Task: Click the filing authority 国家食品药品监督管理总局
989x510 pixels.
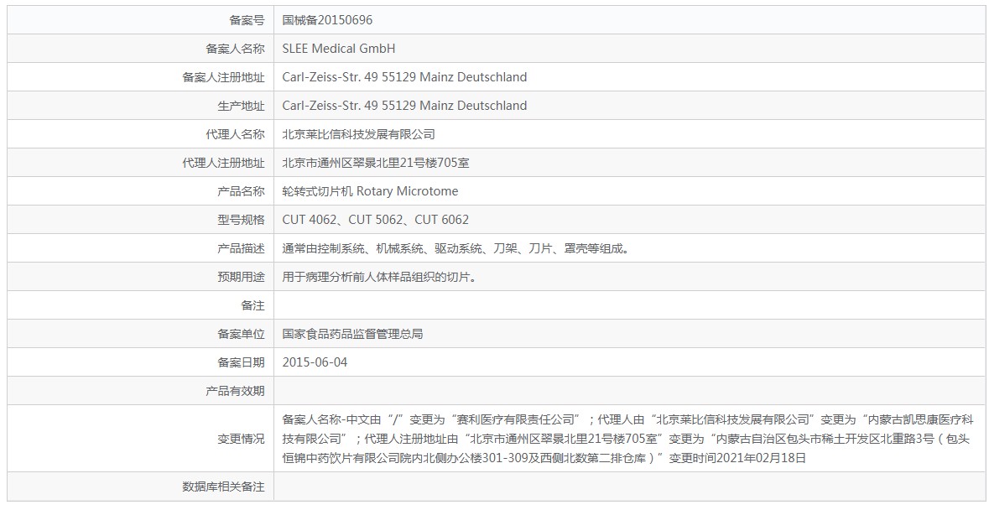Action: [352, 334]
